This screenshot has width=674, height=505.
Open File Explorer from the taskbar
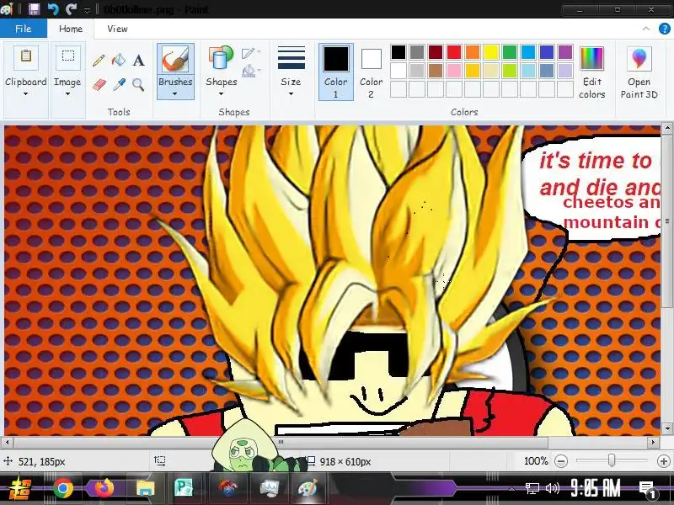(x=145, y=488)
